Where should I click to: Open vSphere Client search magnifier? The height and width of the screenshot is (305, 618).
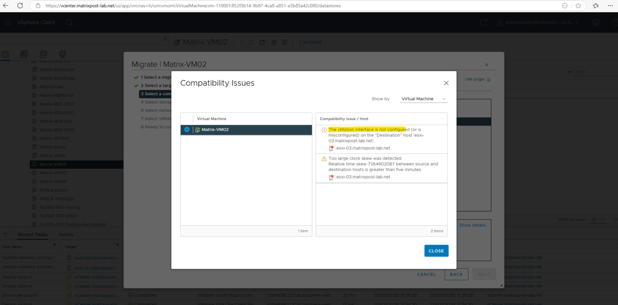[x=69, y=23]
